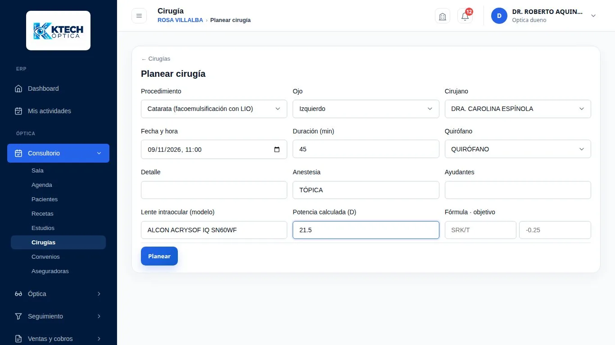The height and width of the screenshot is (345, 615).
Task: Click the Duración (min) field
Action: pos(366,149)
